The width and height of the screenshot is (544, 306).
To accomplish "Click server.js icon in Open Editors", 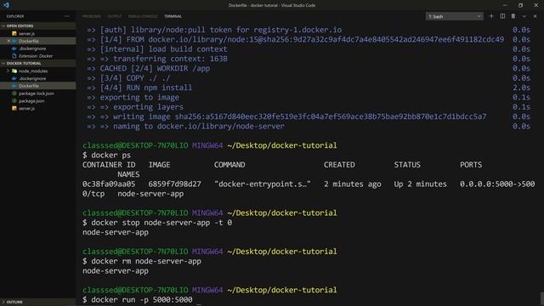I will pos(14,33).
